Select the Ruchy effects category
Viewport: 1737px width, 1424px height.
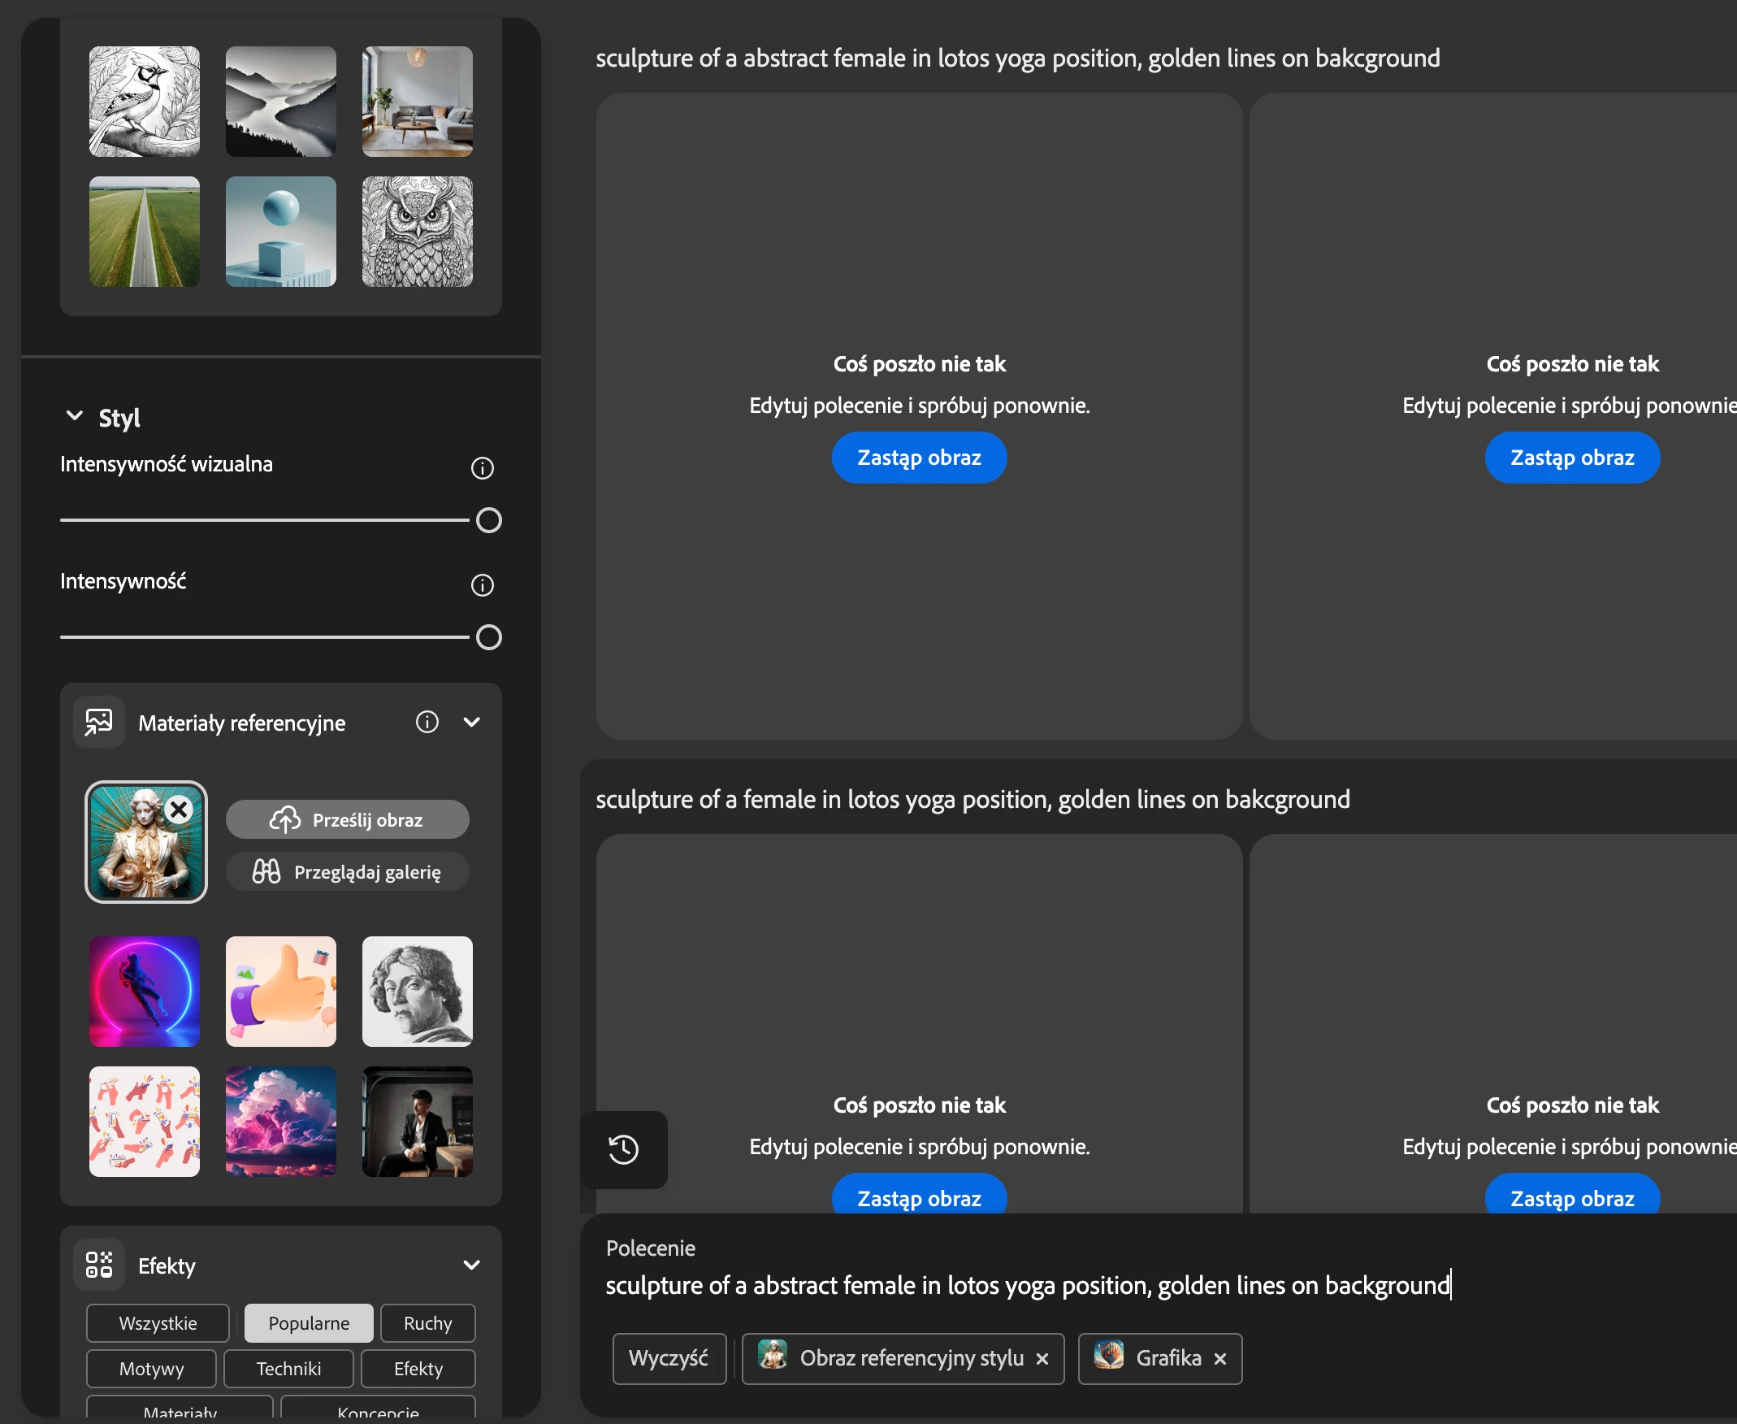point(427,1323)
